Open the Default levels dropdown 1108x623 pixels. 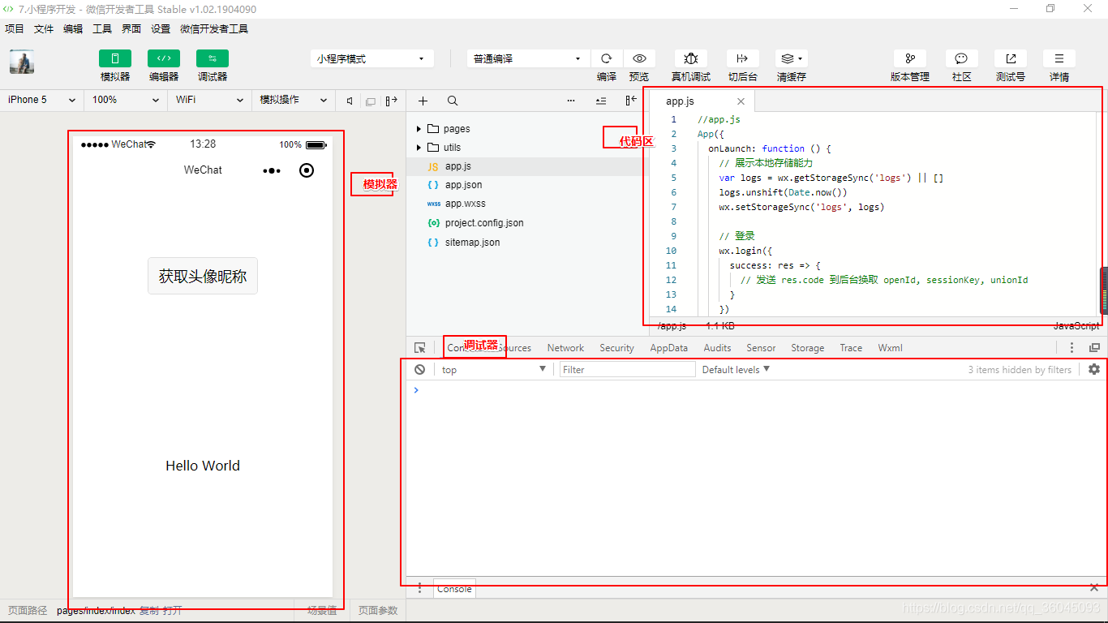tap(736, 369)
